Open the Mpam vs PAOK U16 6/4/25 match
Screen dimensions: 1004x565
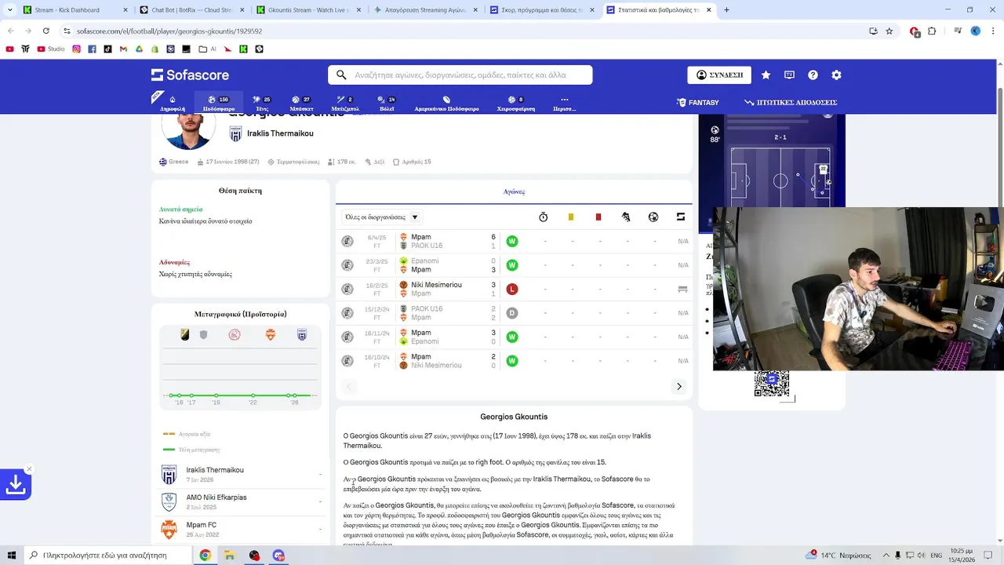click(x=515, y=241)
